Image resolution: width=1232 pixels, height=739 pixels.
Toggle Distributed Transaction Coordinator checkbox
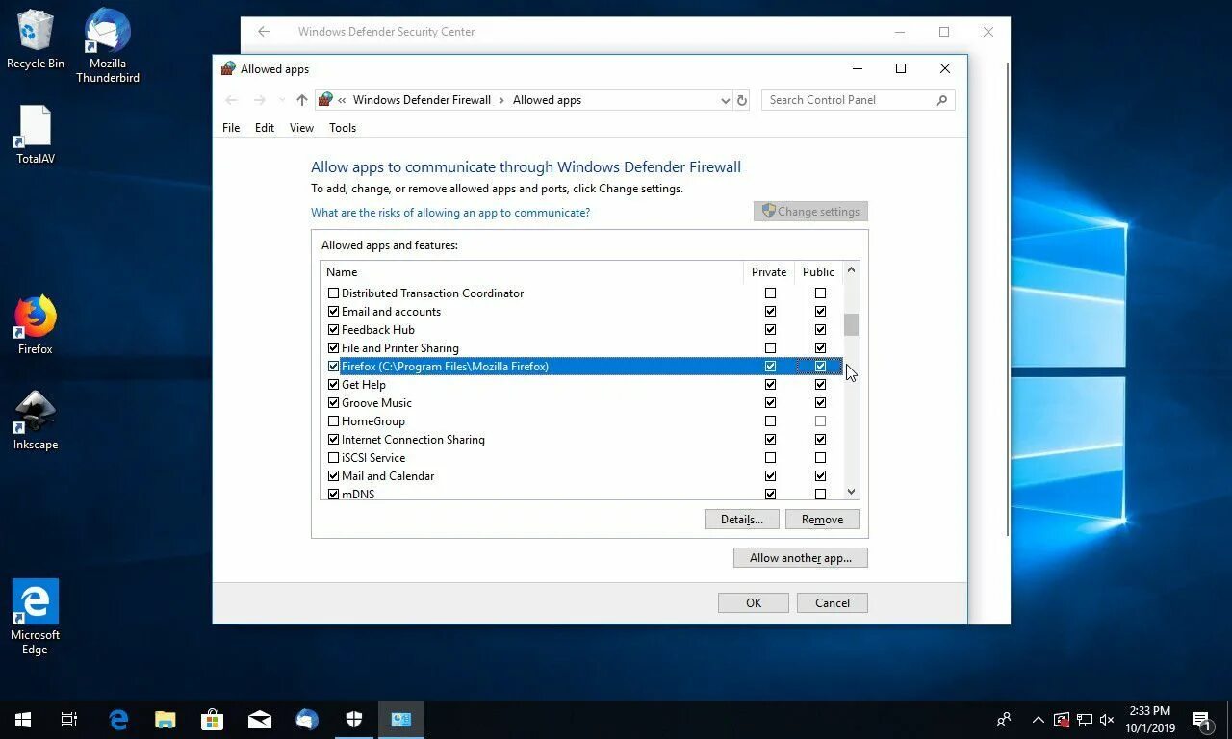click(x=333, y=293)
